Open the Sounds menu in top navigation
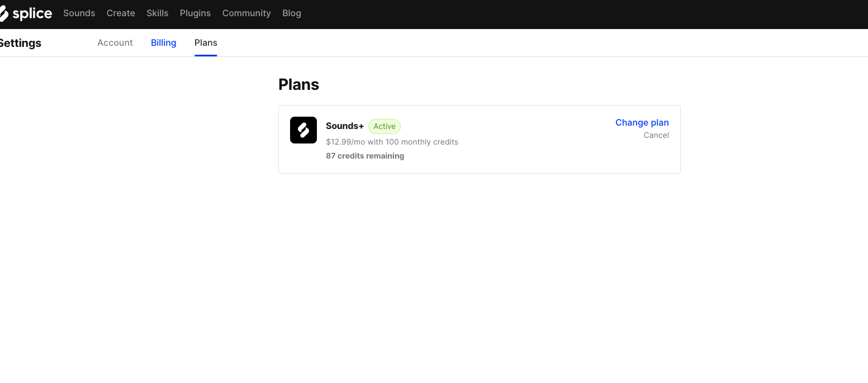Image resolution: width=868 pixels, height=383 pixels. (x=79, y=13)
